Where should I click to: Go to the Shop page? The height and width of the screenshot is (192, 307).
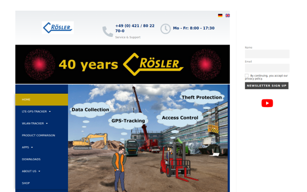coord(26,183)
